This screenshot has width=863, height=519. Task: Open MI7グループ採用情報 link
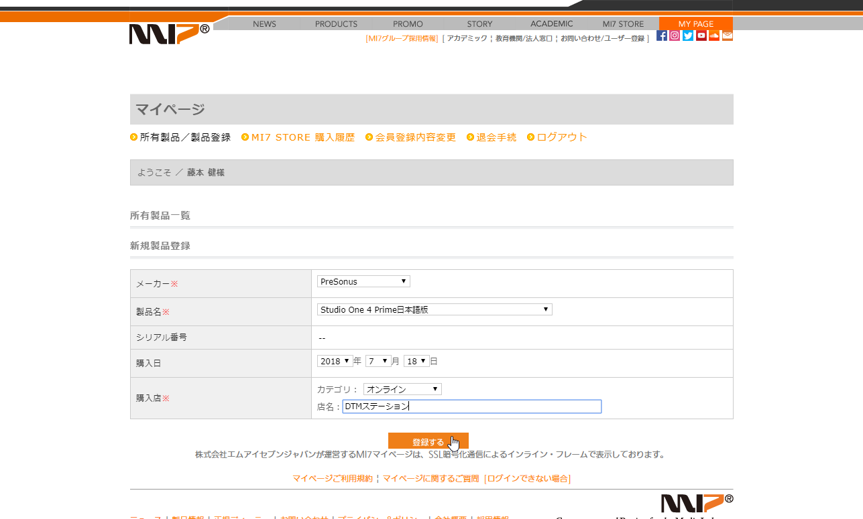[402, 39]
